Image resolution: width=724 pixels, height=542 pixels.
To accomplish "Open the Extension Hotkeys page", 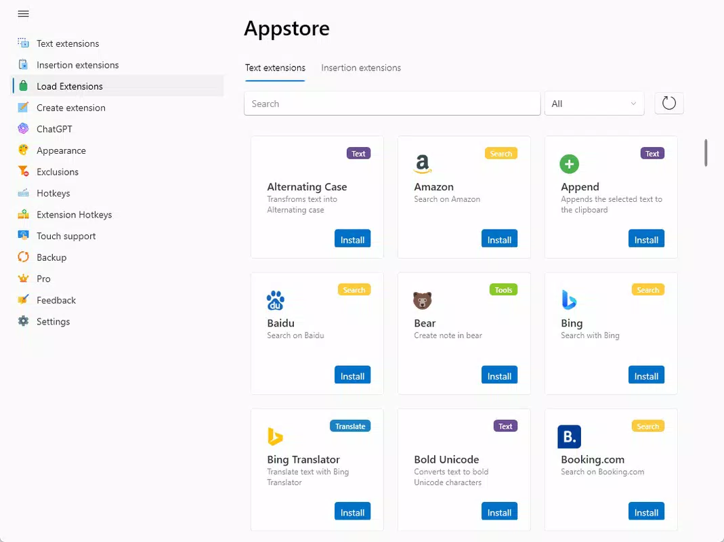I will tap(117, 214).
